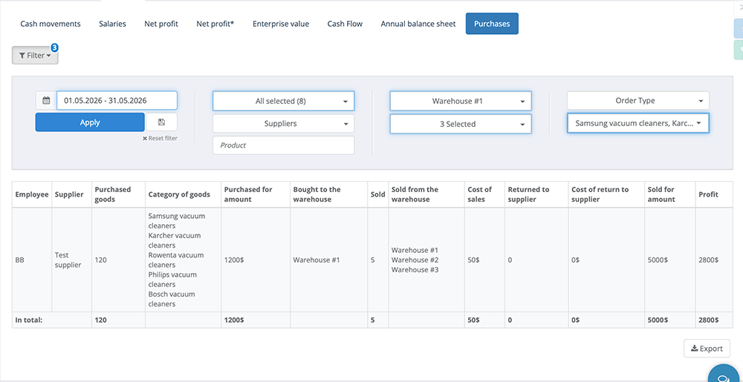Click Warehouse #3 in the sold-from cell
The height and width of the screenshot is (382, 743).
[415, 269]
